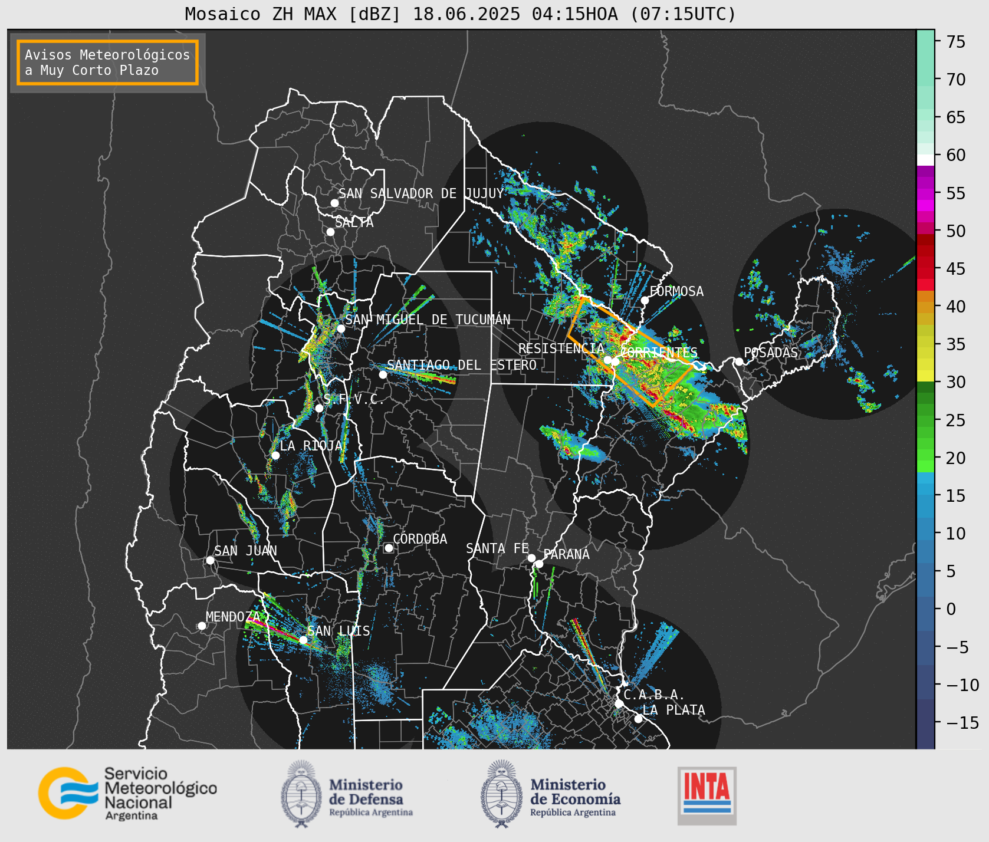Click the 0 dBZ label on the color bar
This screenshot has width=989, height=842.
click(951, 609)
